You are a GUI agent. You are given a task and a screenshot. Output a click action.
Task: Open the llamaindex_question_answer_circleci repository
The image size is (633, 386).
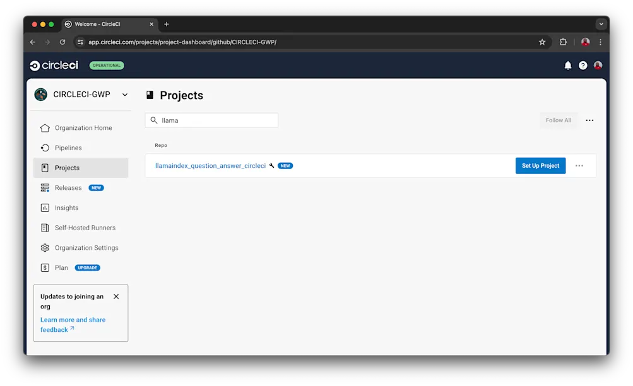210,165
